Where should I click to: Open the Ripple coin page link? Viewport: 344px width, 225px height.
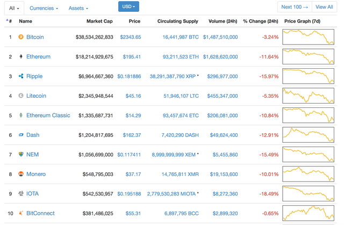click(x=34, y=76)
